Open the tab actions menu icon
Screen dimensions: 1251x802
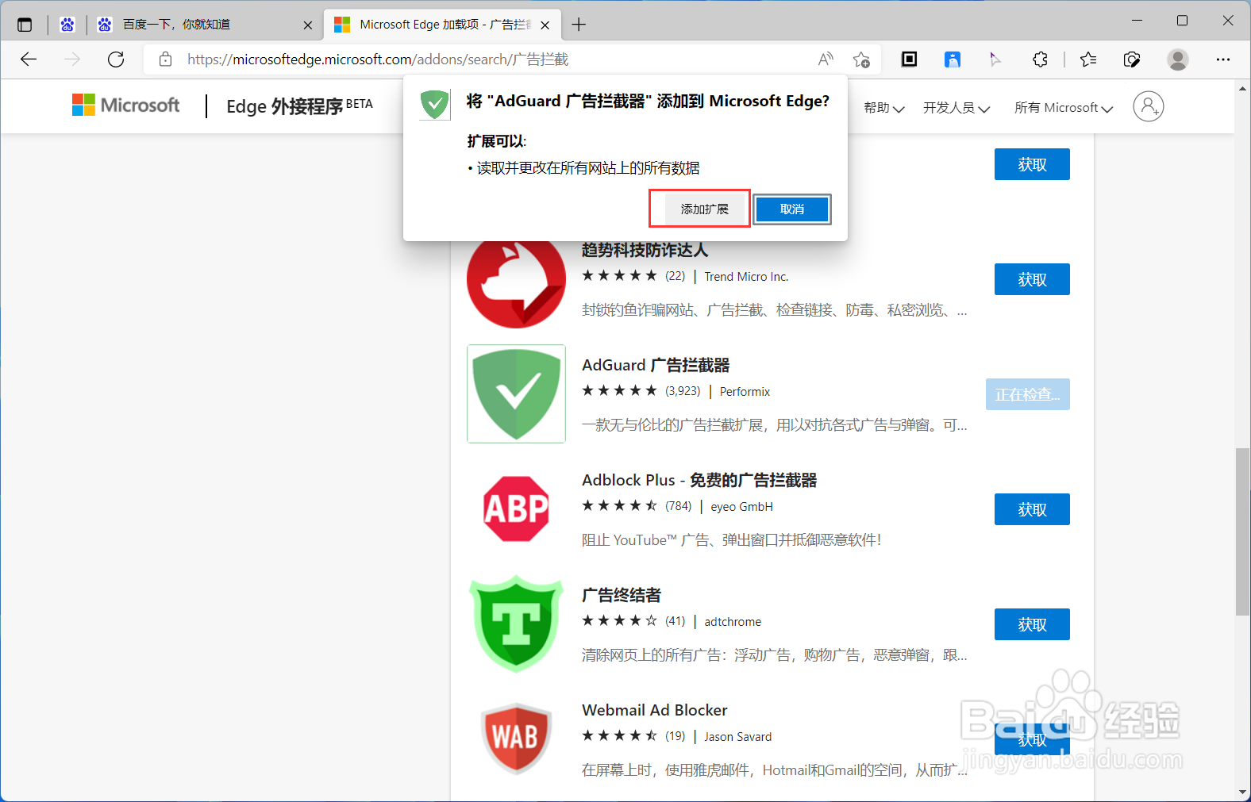click(x=25, y=25)
